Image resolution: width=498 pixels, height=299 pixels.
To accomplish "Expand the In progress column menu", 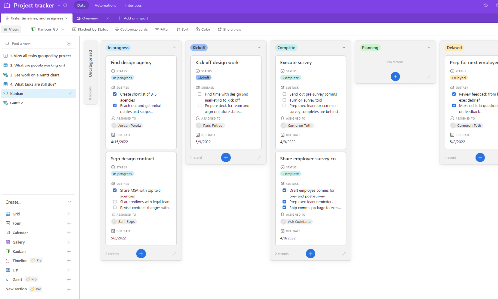I will (174, 47).
